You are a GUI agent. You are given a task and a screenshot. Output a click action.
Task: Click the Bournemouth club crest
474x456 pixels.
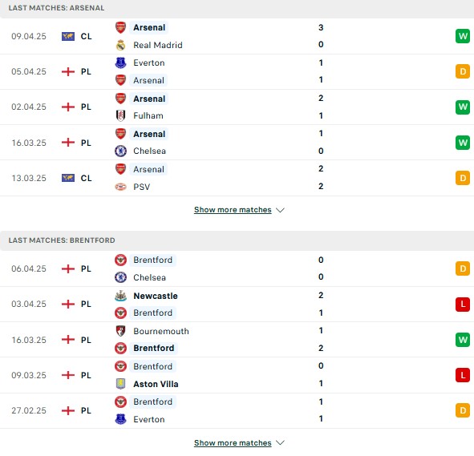tap(120, 331)
